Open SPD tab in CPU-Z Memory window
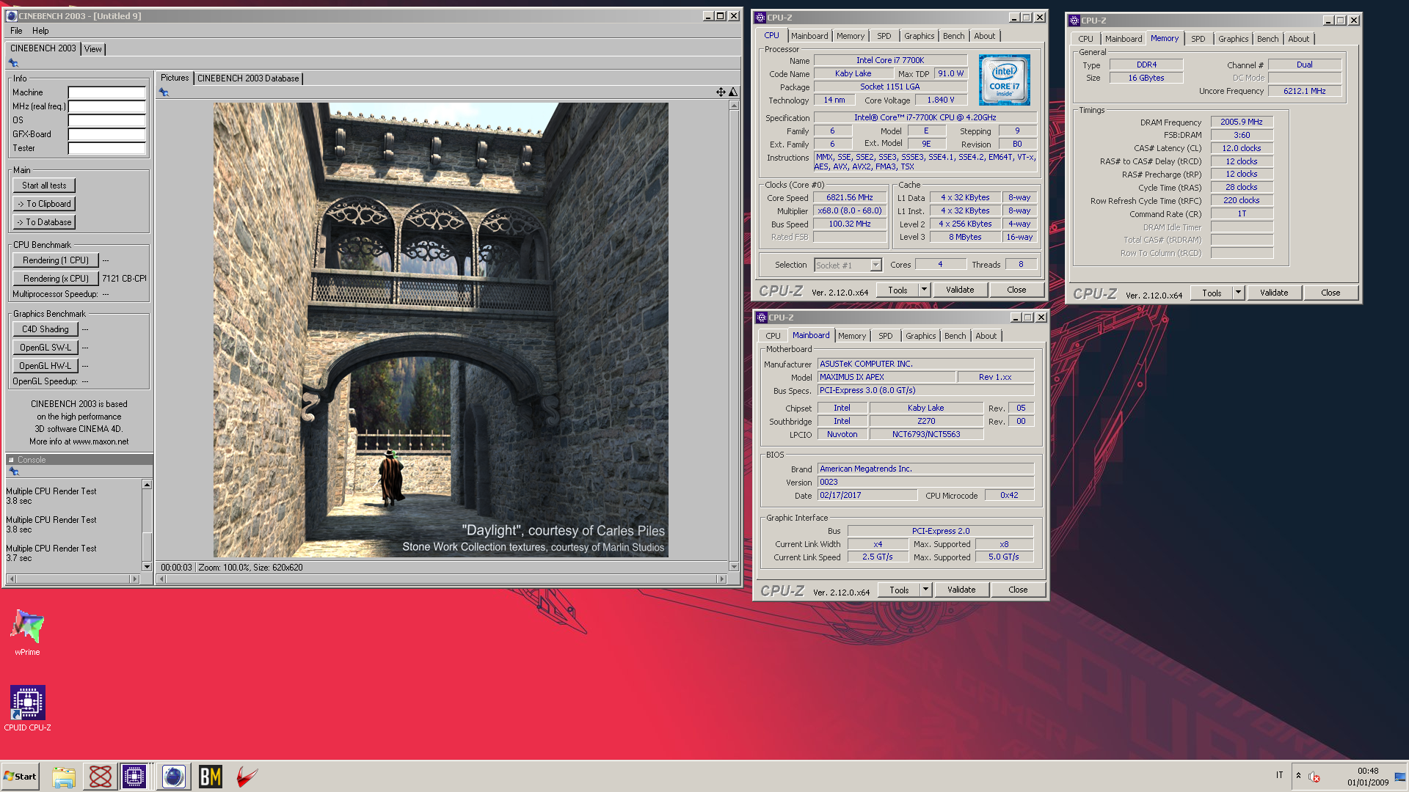The width and height of the screenshot is (1409, 792). 1198,39
